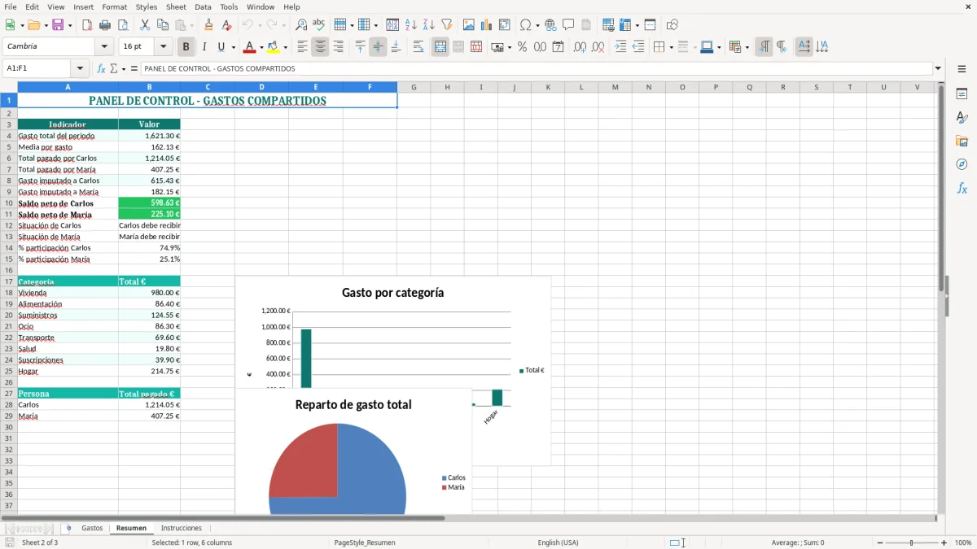This screenshot has width=977, height=549.
Task: Open the Tools menu
Action: point(229,7)
